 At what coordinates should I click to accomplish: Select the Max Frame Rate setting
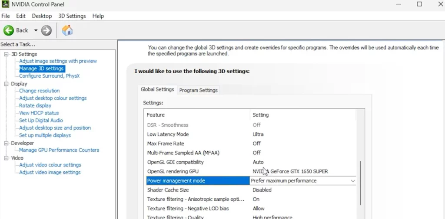(166, 144)
